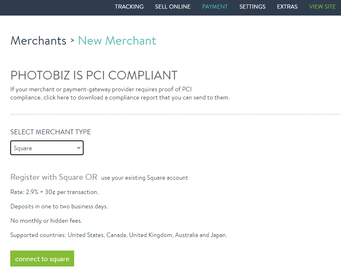Image resolution: width=341 pixels, height=271 pixels.
Task: Click the New Merchant breadcrumb title
Action: point(117,41)
